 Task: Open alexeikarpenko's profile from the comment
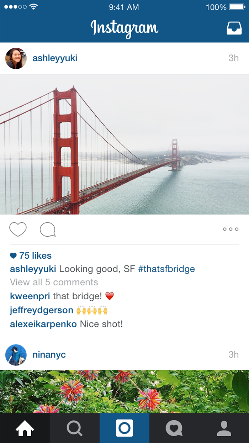pyautogui.click(x=43, y=324)
